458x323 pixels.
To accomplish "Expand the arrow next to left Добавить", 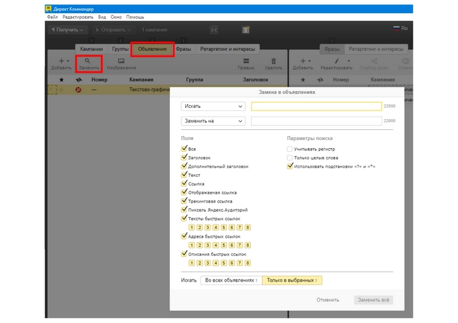I will pyautogui.click(x=68, y=61).
